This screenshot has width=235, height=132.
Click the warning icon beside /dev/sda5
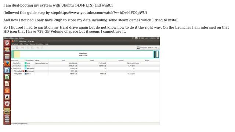[23, 71]
